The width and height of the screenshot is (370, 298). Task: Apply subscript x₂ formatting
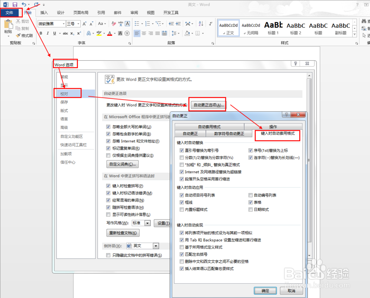(72, 33)
